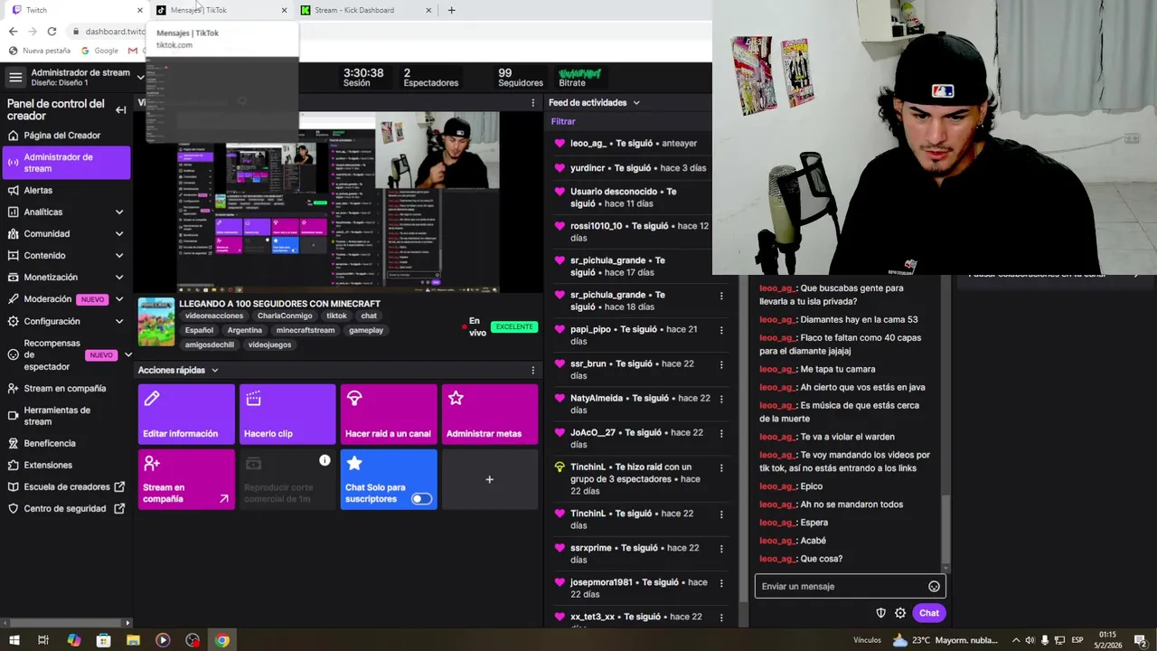Image resolution: width=1157 pixels, height=651 pixels.
Task: Go back in browser history
Action: (x=13, y=32)
